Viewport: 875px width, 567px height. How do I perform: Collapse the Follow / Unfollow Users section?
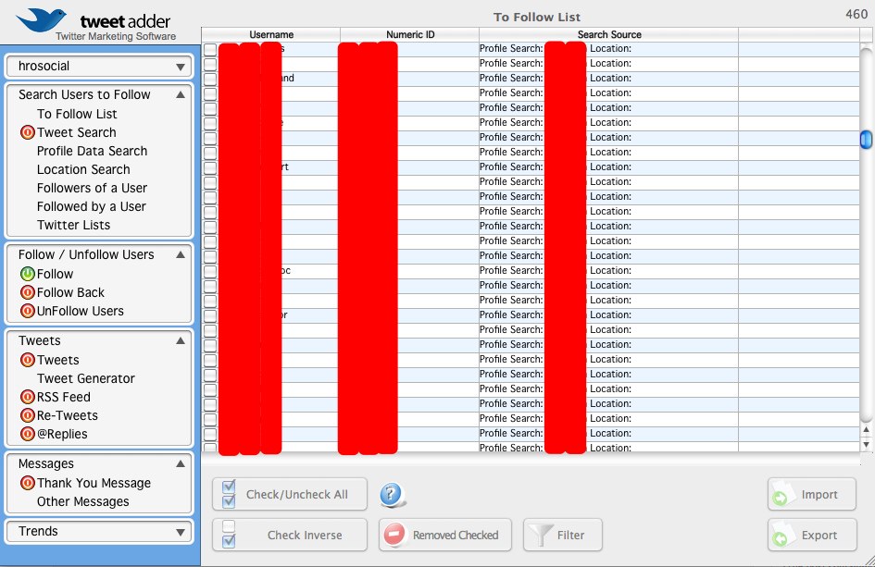(x=181, y=254)
